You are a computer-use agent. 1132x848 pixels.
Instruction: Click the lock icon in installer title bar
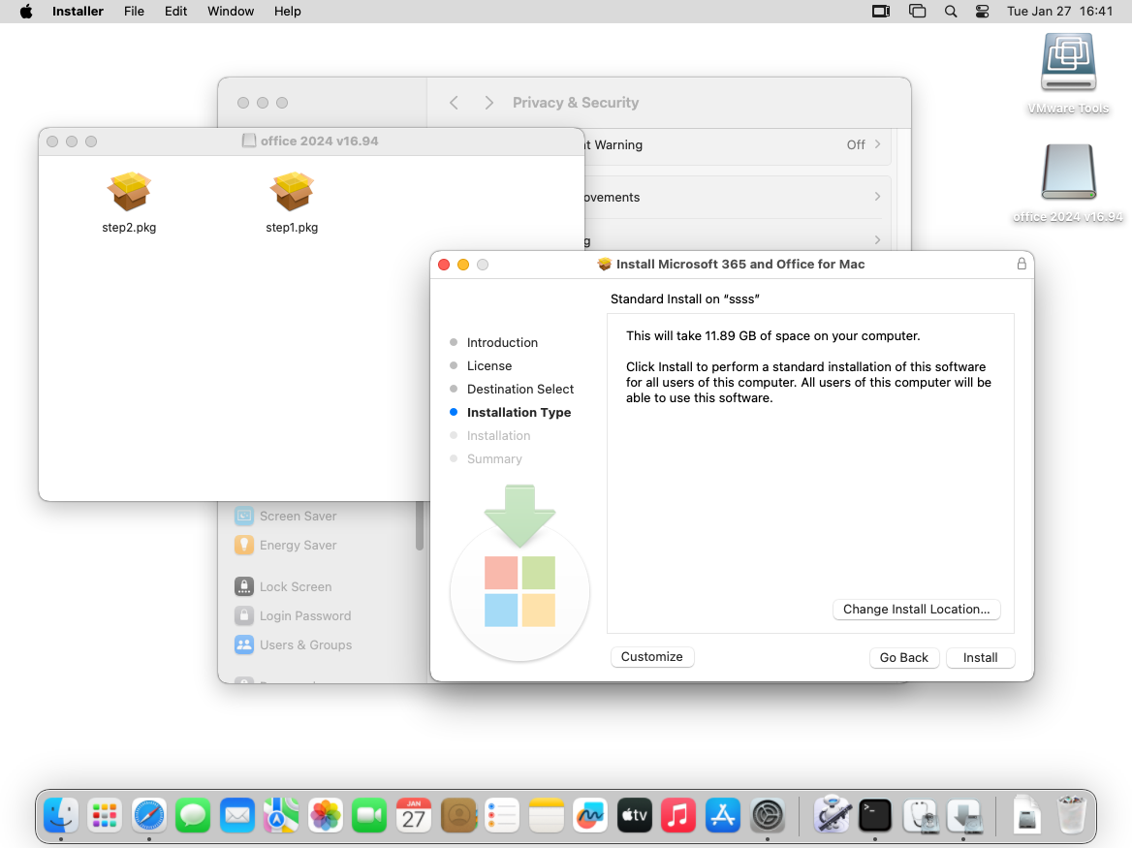click(x=1021, y=264)
